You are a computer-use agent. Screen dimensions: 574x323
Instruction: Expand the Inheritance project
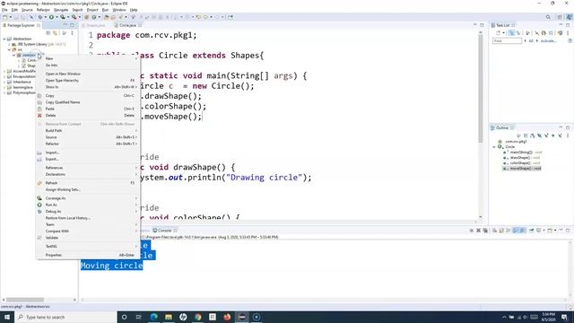(x=4, y=82)
